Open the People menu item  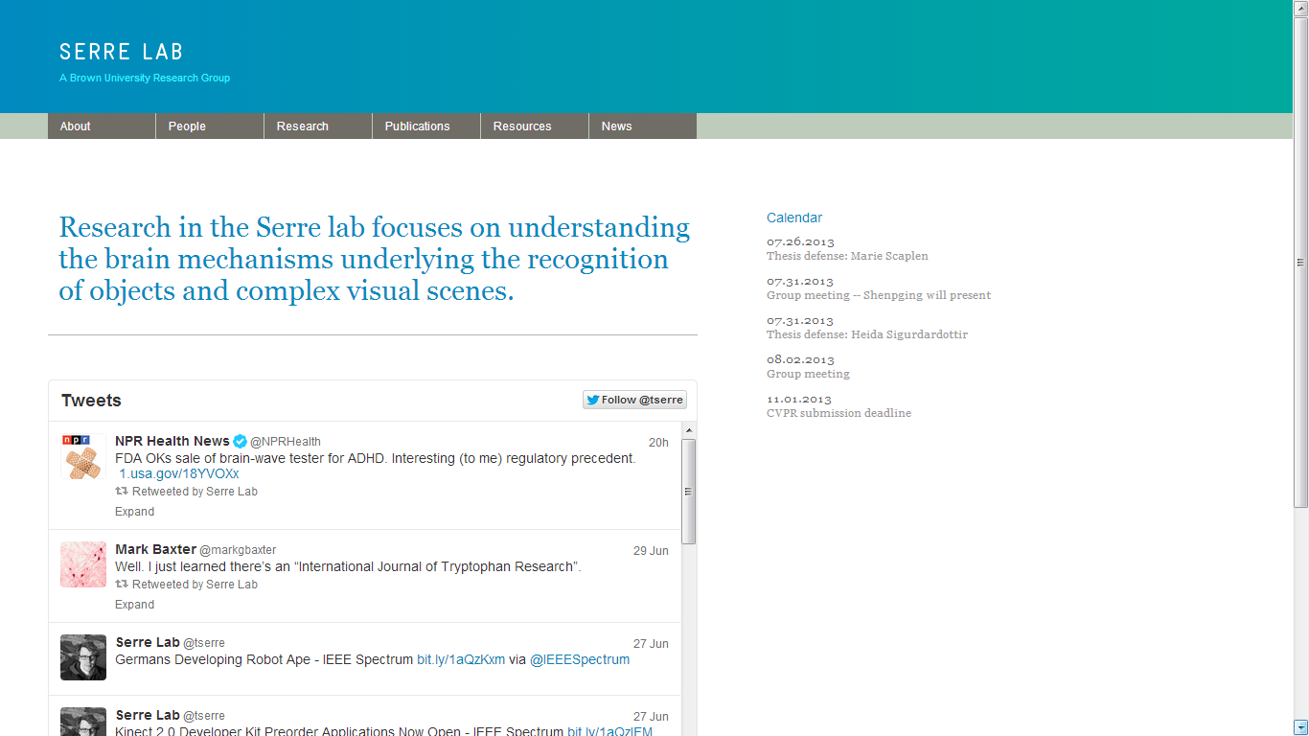(x=187, y=126)
